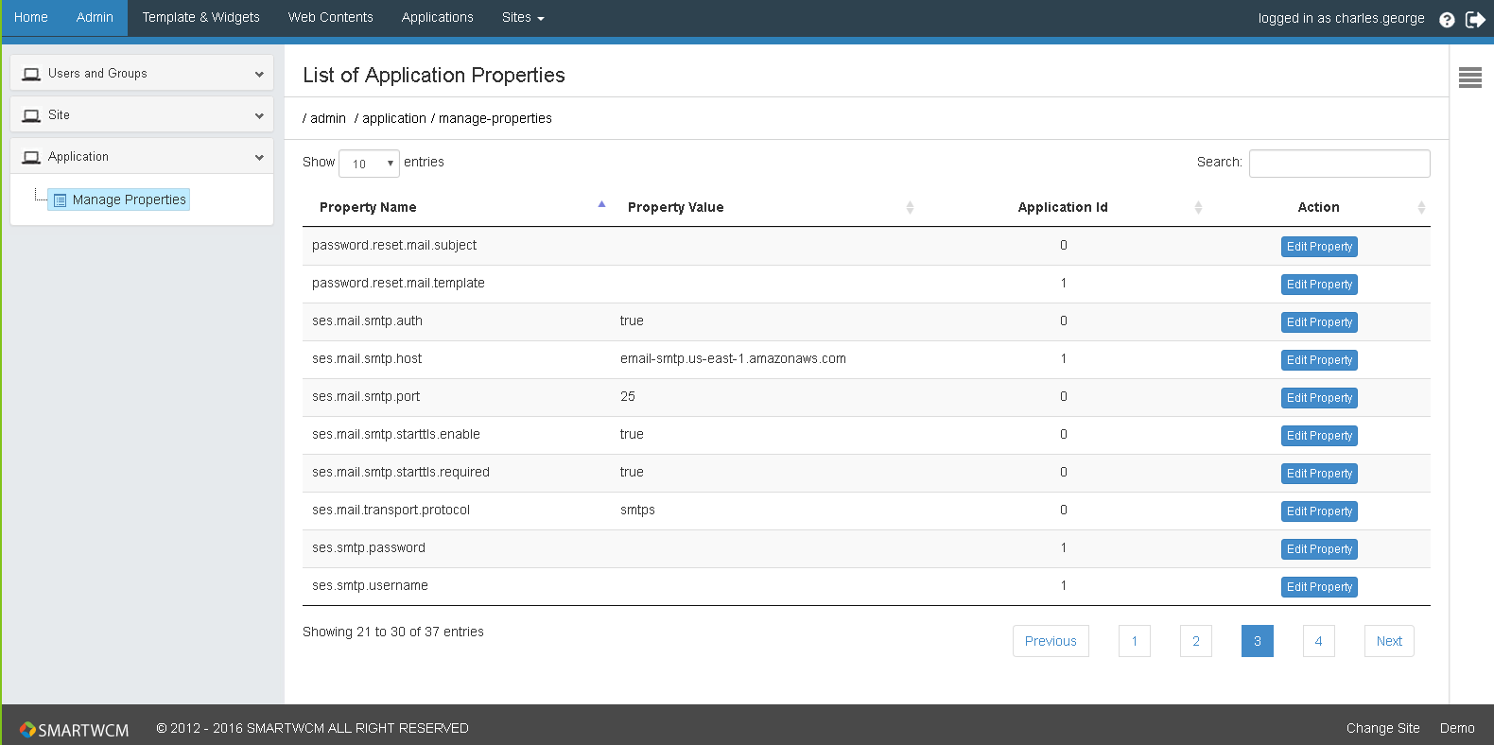The height and width of the screenshot is (745, 1494).
Task: Sort table by Property Value column
Action: click(x=675, y=207)
